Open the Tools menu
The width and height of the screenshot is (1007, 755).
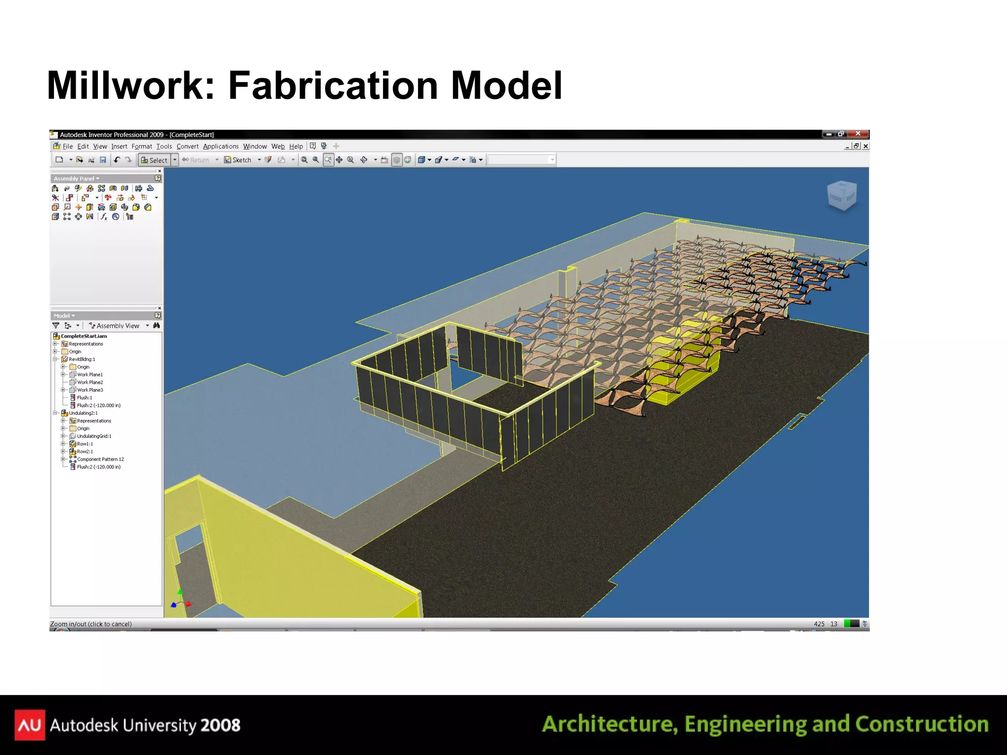click(x=164, y=146)
